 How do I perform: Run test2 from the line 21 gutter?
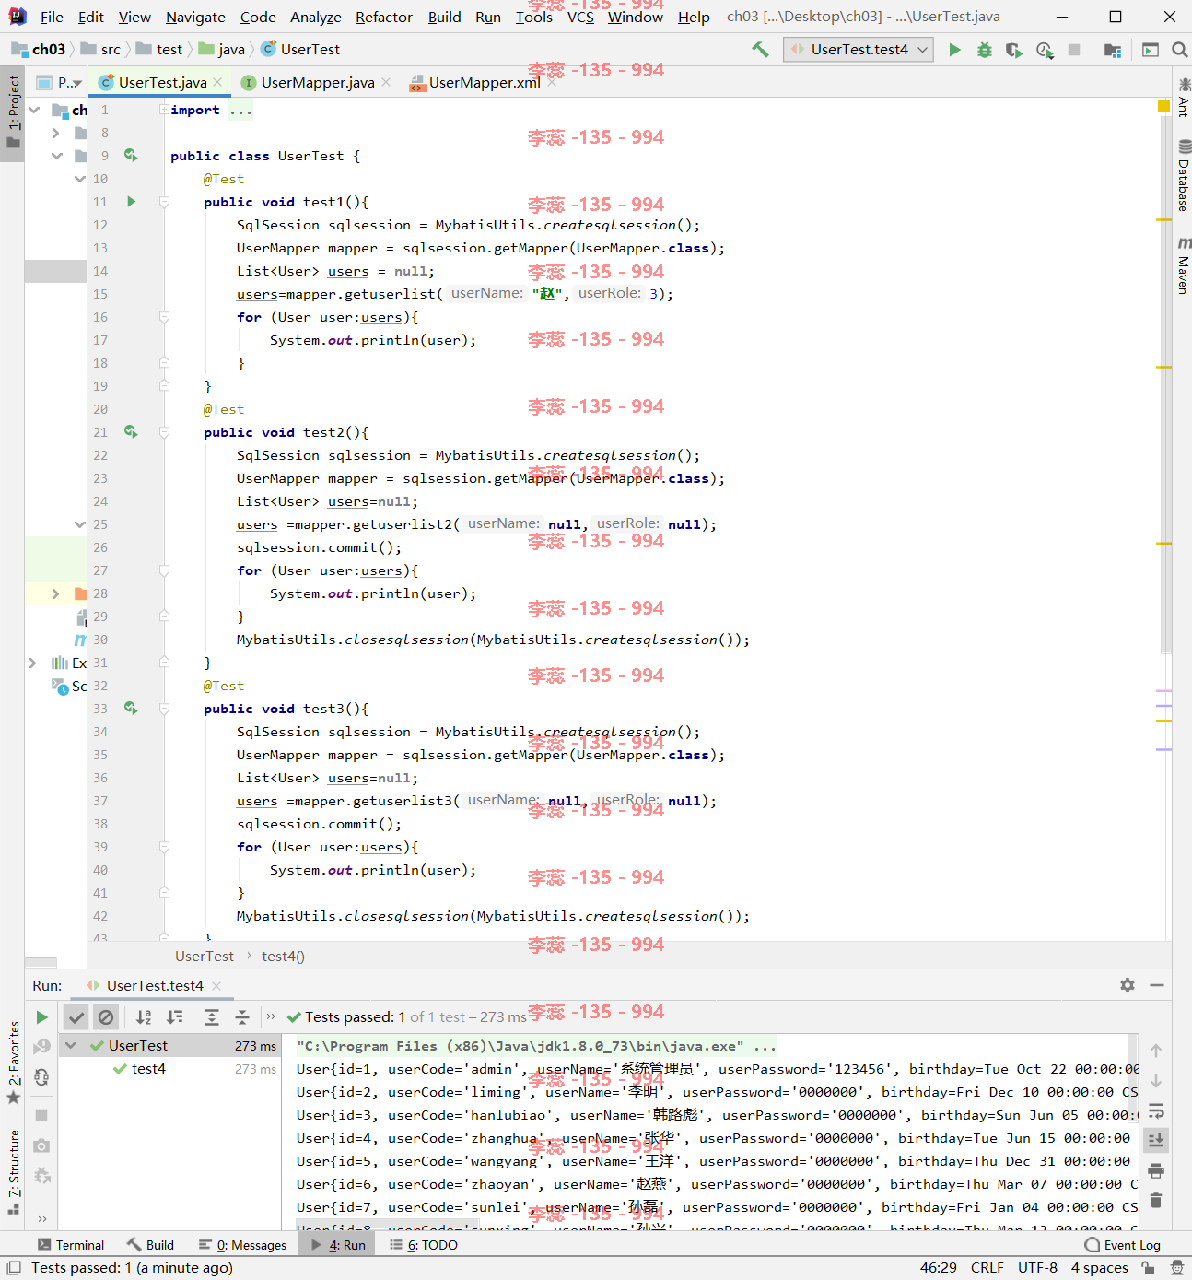131,432
